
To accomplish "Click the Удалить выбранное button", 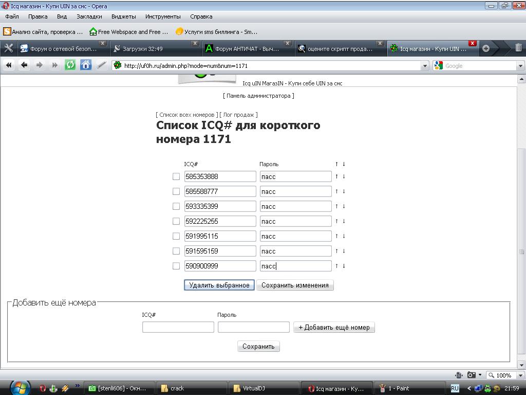I will pos(219,285).
